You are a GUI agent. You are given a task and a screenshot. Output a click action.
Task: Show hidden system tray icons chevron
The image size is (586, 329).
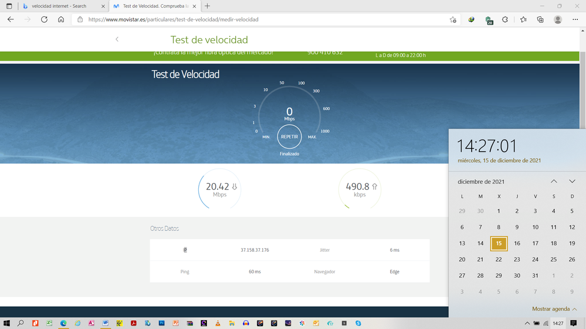(x=527, y=323)
